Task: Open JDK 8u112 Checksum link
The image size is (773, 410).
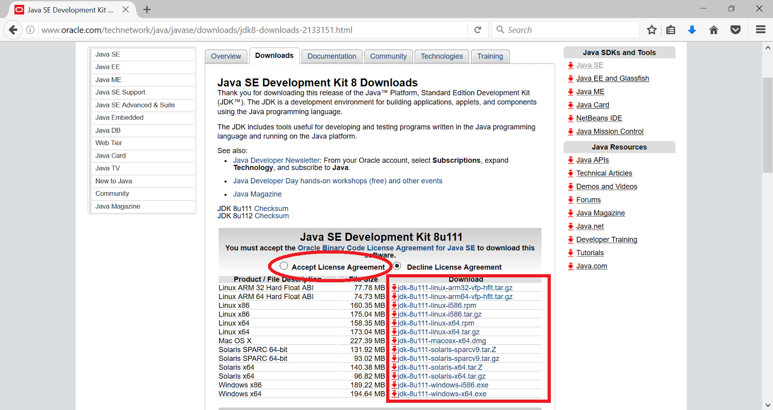Action: click(272, 216)
